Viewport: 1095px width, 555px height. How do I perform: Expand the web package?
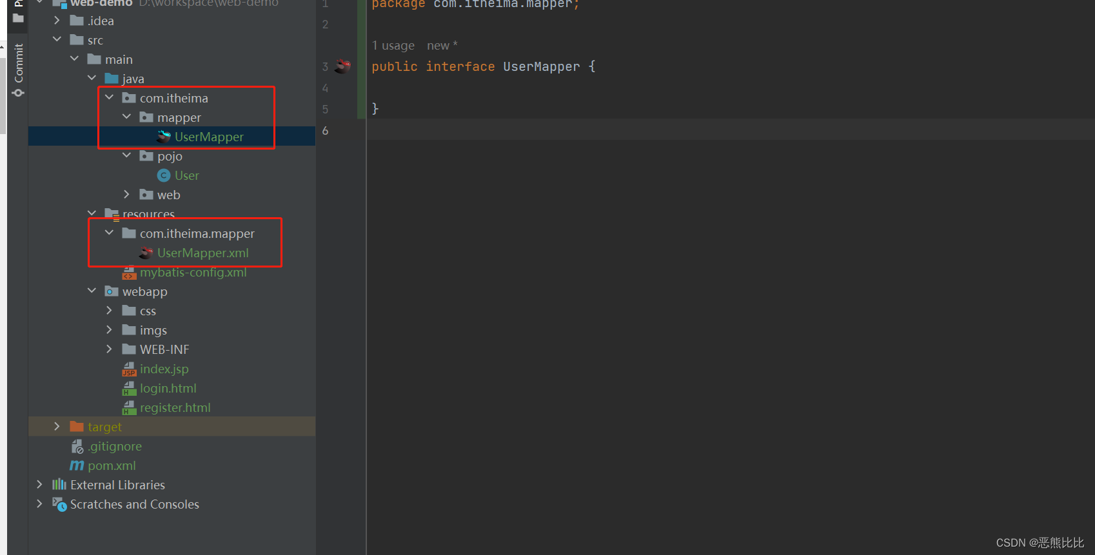tap(126, 195)
